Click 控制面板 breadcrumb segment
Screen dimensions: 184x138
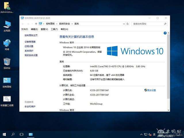tap(50, 24)
